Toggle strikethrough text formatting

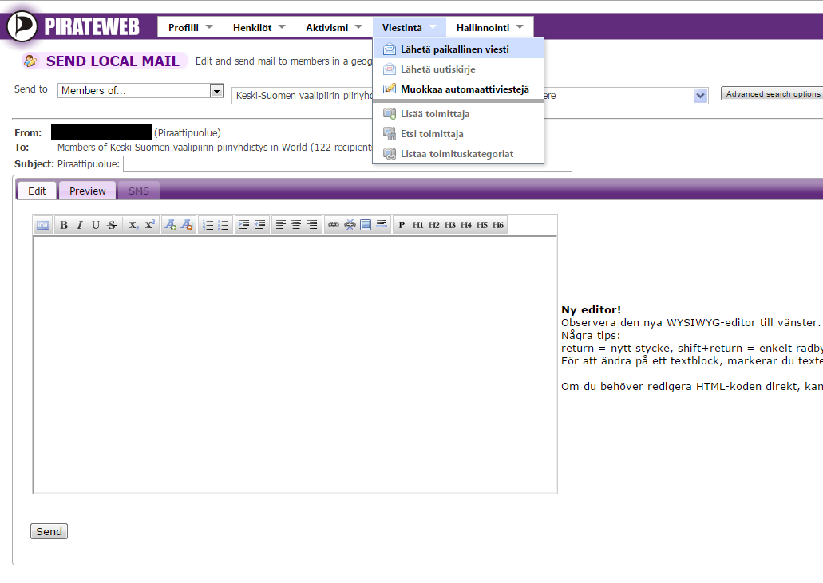coord(113,226)
